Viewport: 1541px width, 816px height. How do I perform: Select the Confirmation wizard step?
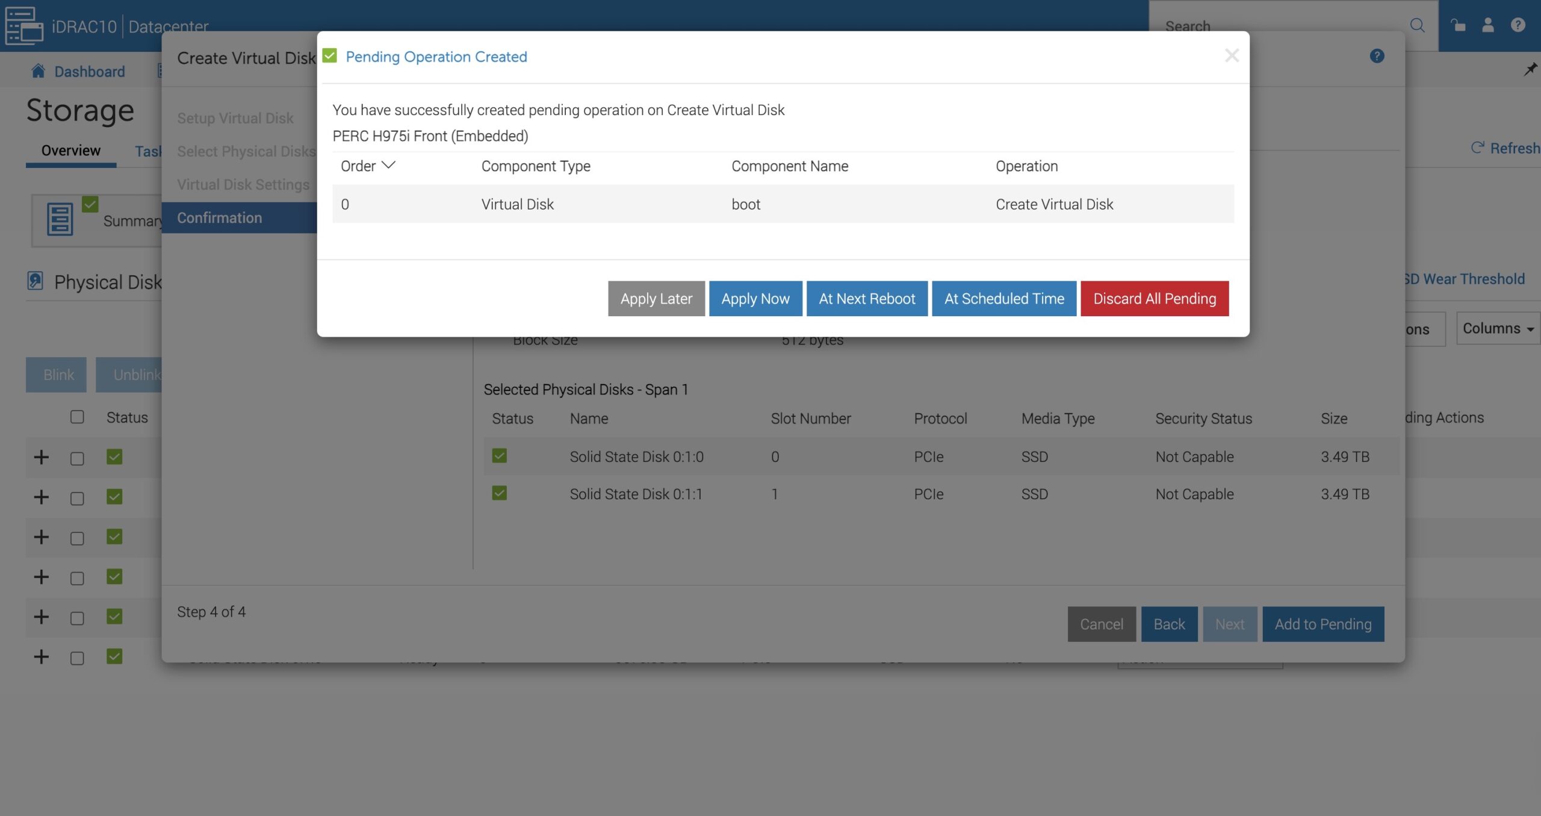pyautogui.click(x=220, y=217)
